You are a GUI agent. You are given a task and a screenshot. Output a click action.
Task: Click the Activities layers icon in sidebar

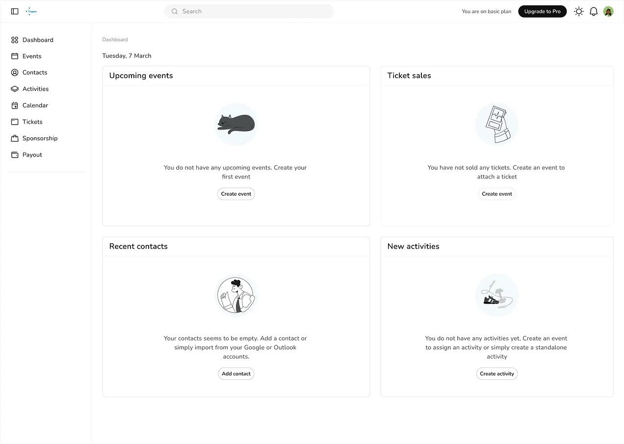click(x=15, y=89)
